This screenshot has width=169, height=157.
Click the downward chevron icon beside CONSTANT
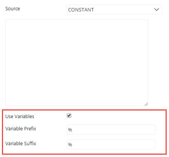point(156,10)
